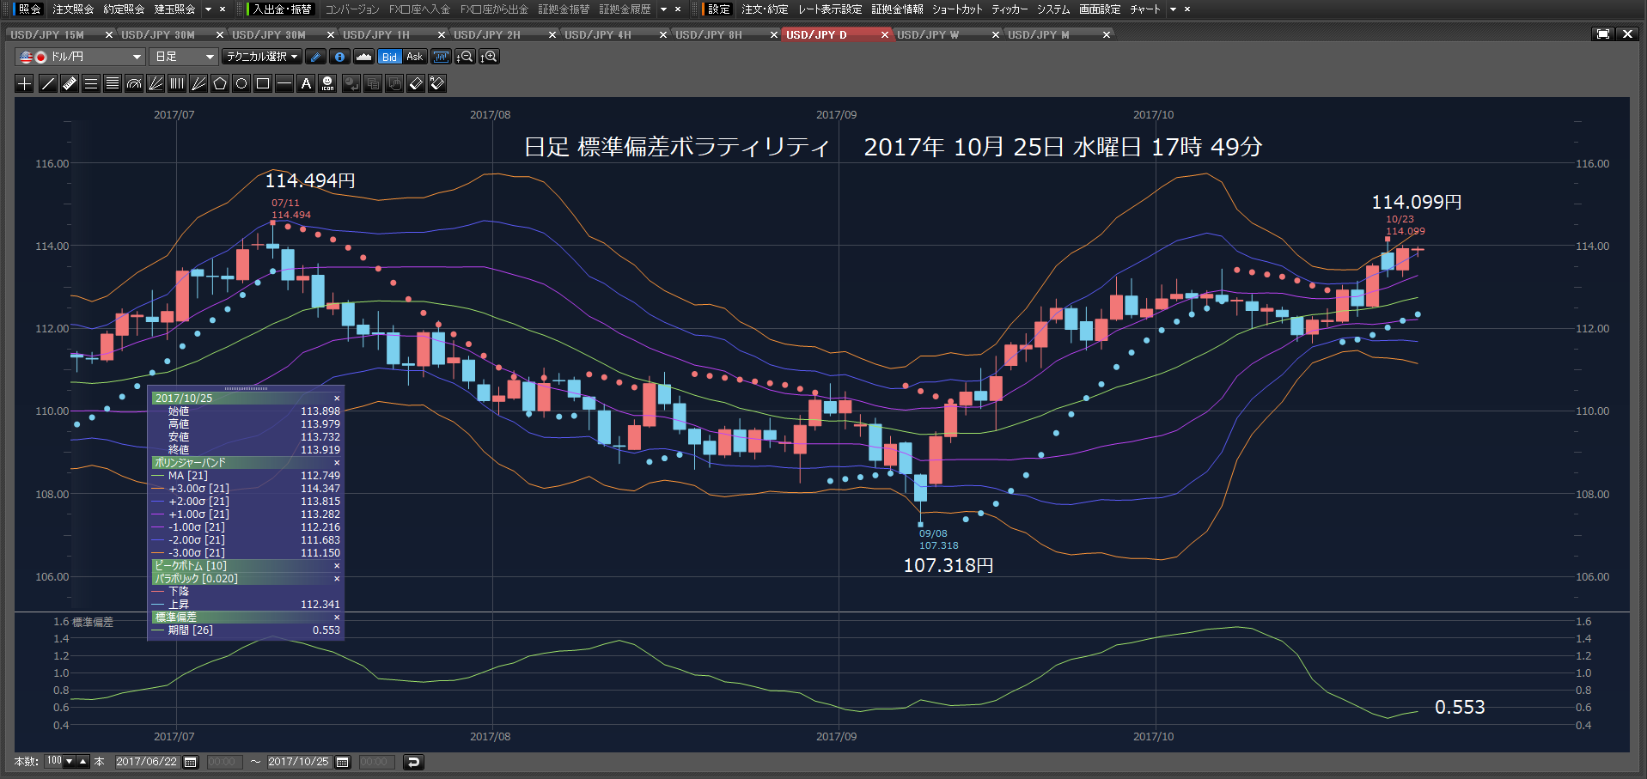The width and height of the screenshot is (1647, 779).
Task: Click the erase-all drawings icon
Action: [437, 83]
